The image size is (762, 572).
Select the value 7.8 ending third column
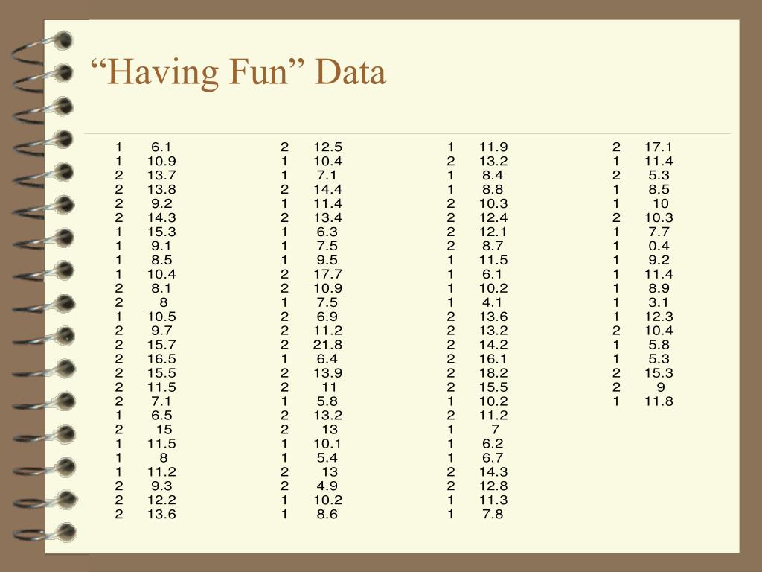pos(493,514)
